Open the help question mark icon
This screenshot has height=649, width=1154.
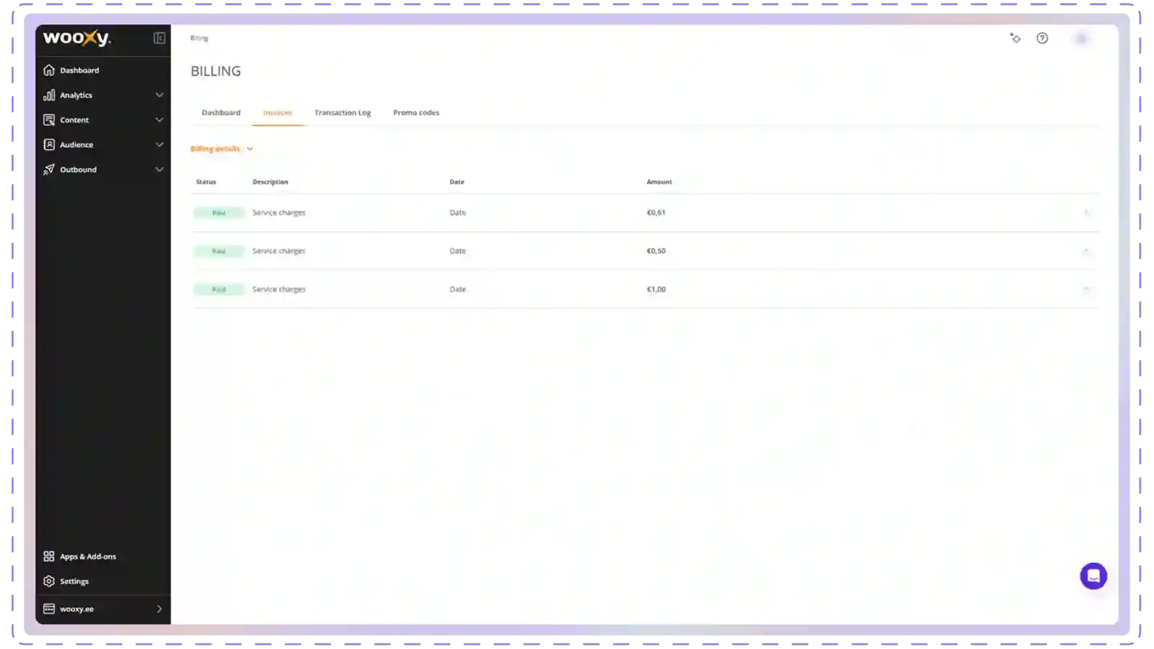[x=1042, y=38]
